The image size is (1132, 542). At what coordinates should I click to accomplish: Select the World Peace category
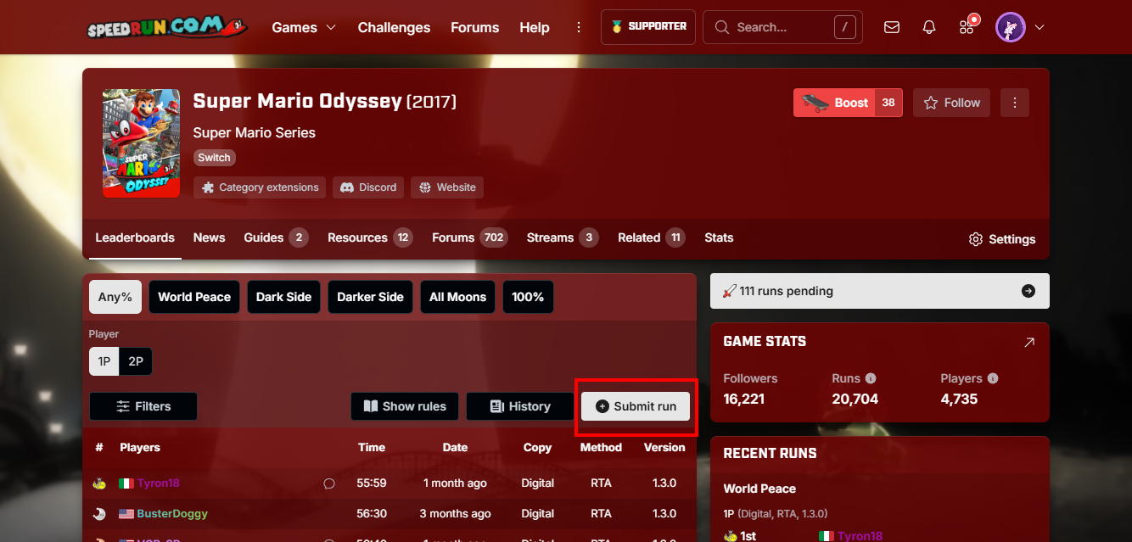point(194,297)
